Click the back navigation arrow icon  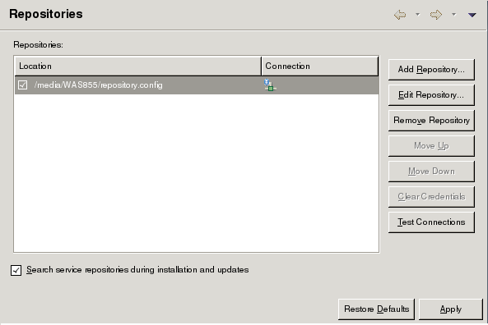[x=400, y=15]
